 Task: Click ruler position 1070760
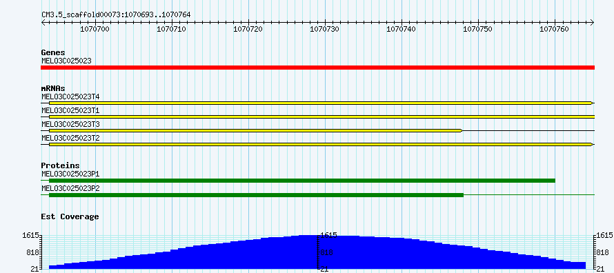point(555,29)
